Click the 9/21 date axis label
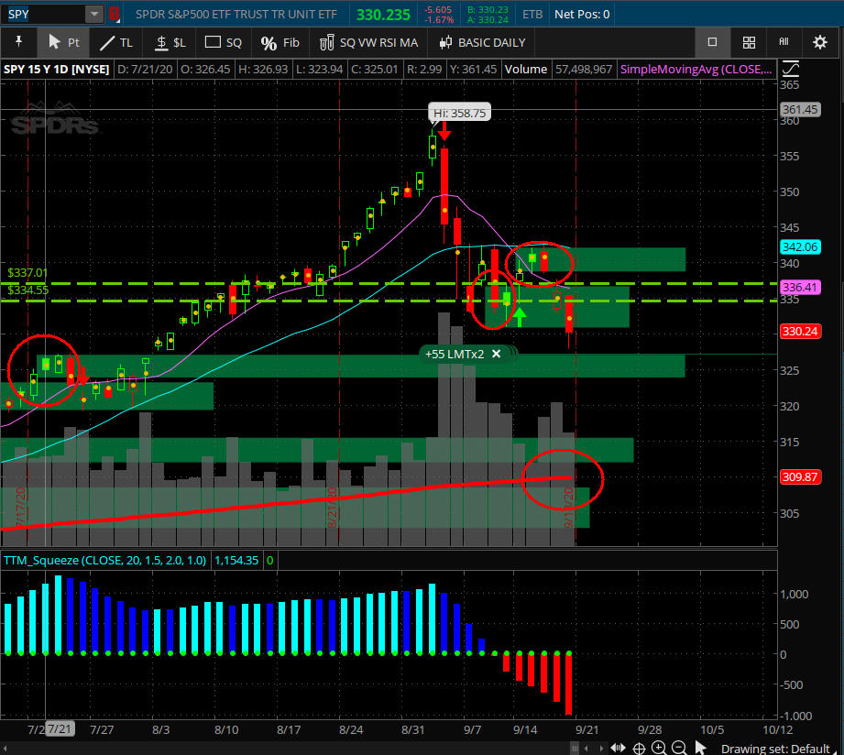 (x=586, y=729)
